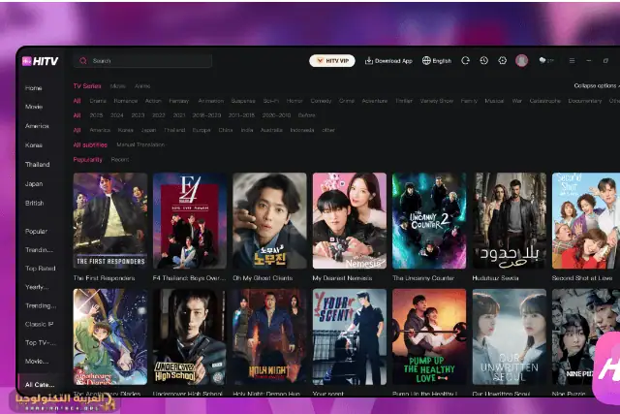Open Your Scent poster
Image resolution: width=620 pixels, height=414 pixels.
(x=350, y=336)
